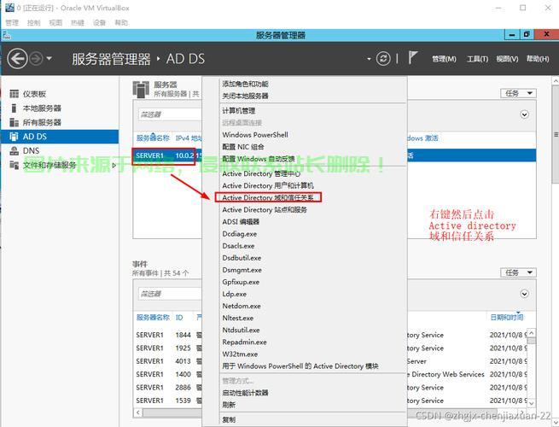This screenshot has width=559, height=427.
Task: Expand events filter chevron circle
Action: coord(524,294)
